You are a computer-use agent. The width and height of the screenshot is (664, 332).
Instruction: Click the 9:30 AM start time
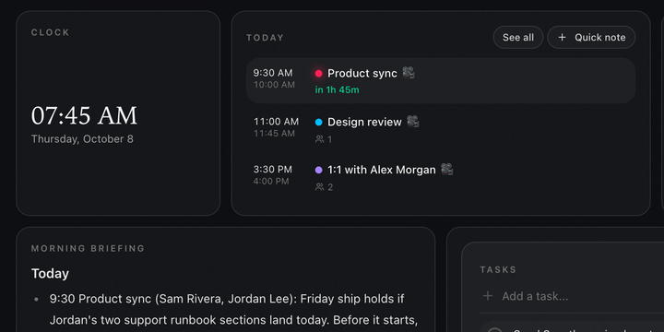[273, 73]
